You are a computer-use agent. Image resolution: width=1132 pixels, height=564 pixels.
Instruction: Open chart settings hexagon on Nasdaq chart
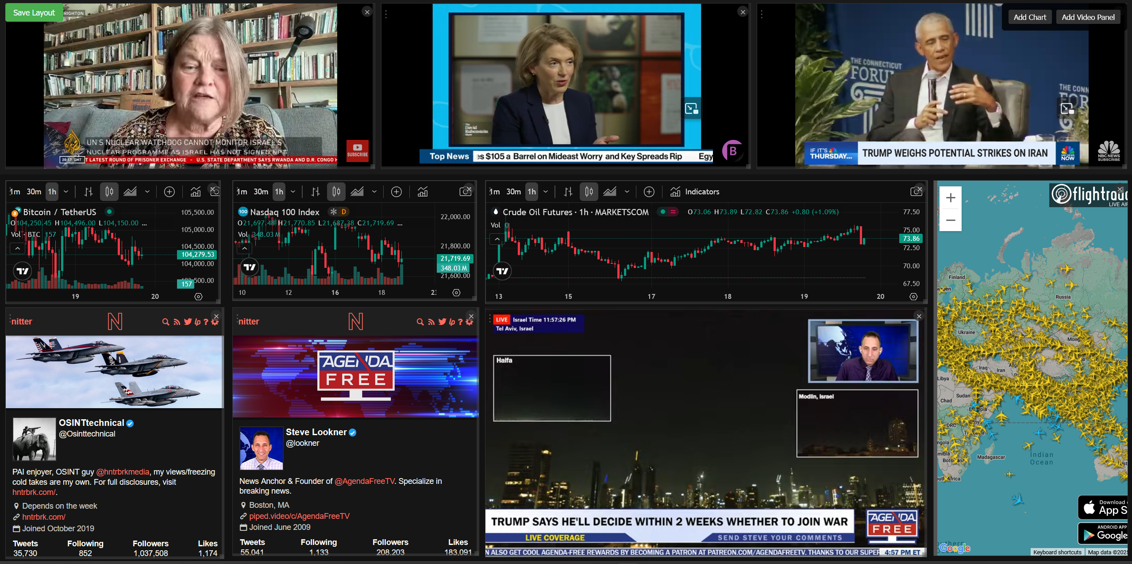click(456, 293)
